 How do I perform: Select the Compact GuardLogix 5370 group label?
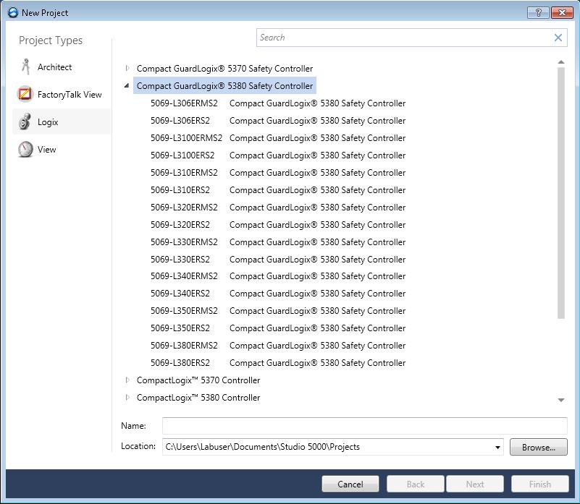224,69
